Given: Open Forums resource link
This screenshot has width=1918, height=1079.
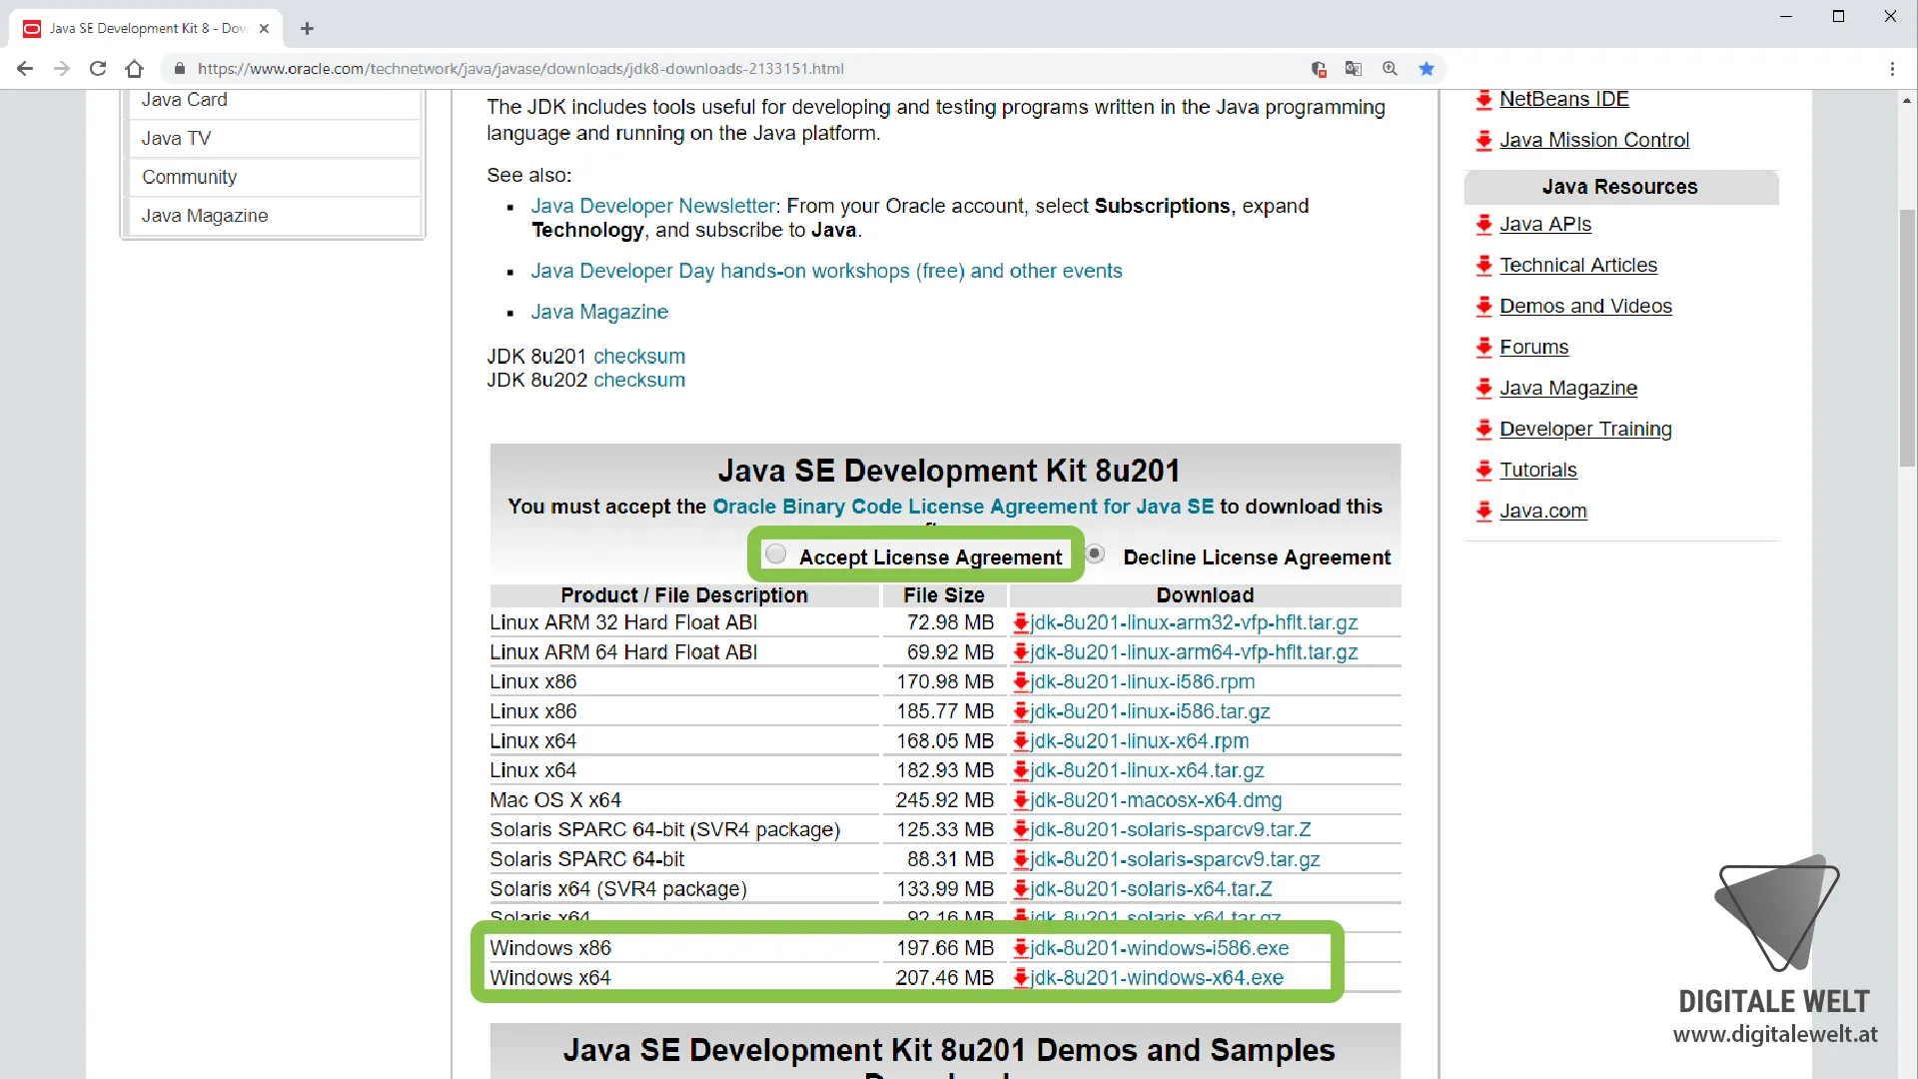Looking at the screenshot, I should coord(1534,348).
